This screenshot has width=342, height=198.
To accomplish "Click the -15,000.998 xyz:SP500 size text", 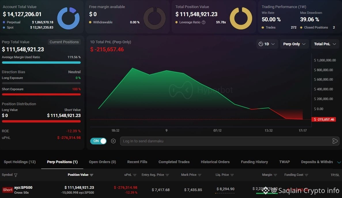I will (78, 193).
